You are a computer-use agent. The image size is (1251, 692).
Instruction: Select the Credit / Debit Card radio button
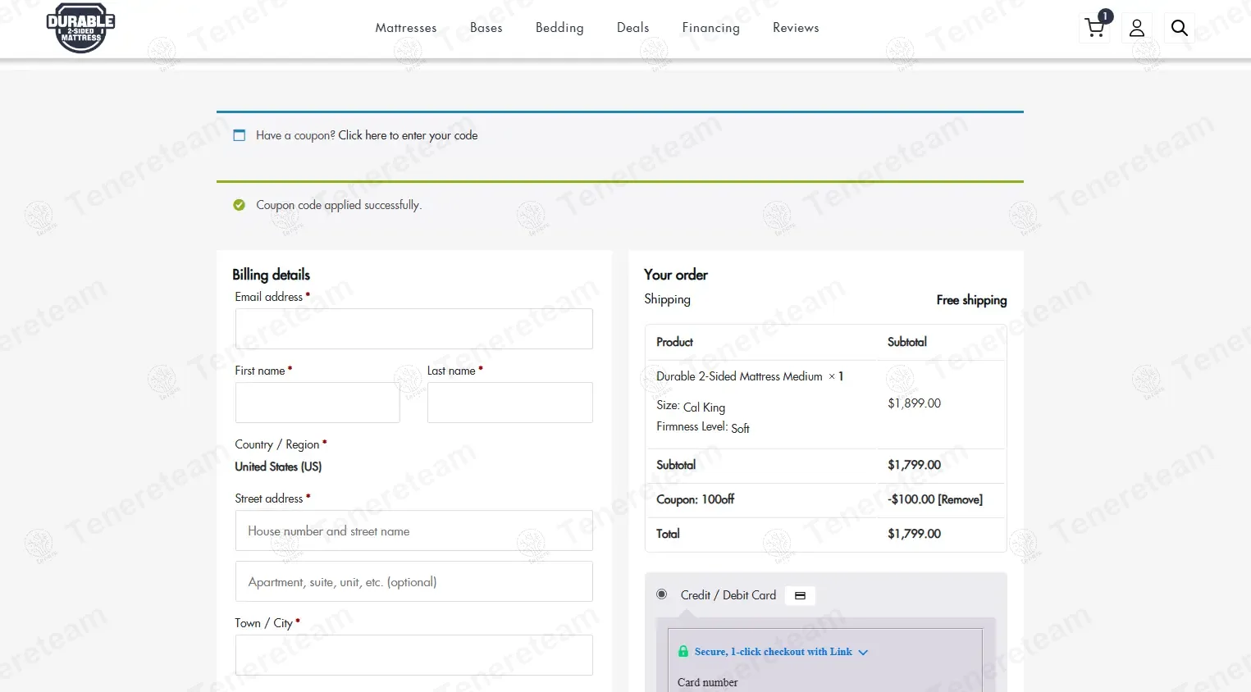pos(662,594)
